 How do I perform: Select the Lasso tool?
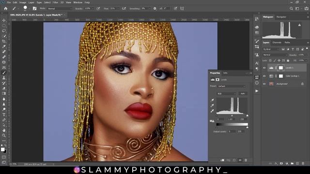(x=4, y=31)
